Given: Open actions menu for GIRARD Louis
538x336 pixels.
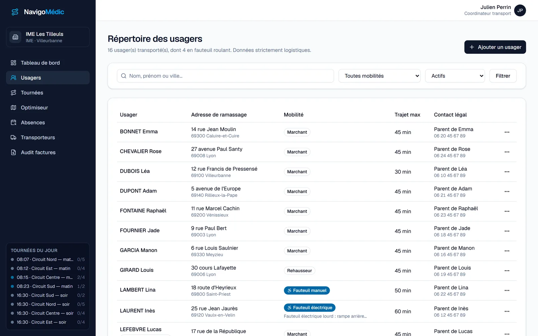Looking at the screenshot, I should tap(507, 271).
